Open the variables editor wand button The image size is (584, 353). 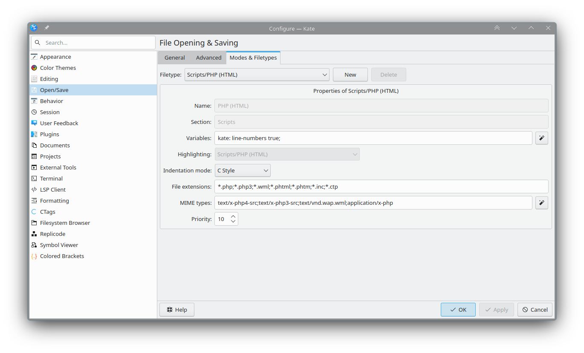(x=541, y=138)
